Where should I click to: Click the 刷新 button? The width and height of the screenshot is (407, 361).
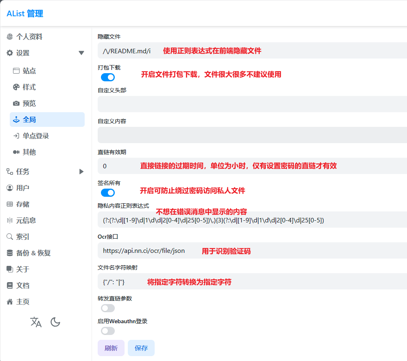tap(111, 348)
